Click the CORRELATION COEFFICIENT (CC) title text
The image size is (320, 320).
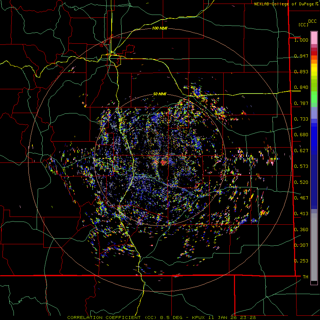(112, 318)
